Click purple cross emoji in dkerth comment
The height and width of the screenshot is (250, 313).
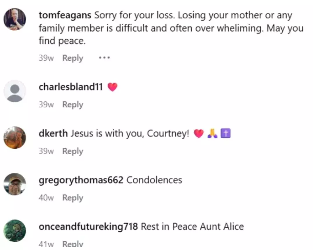(225, 134)
